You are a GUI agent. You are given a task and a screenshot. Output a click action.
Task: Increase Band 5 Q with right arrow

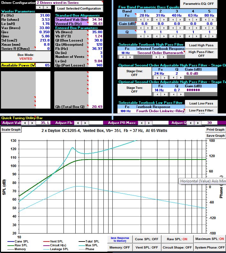coord(213,36)
